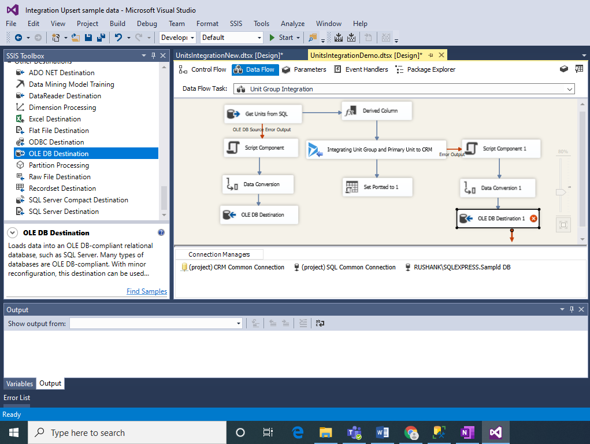590x444 pixels.
Task: Select the Script Component under OLE DB Source
Action: 261,147
